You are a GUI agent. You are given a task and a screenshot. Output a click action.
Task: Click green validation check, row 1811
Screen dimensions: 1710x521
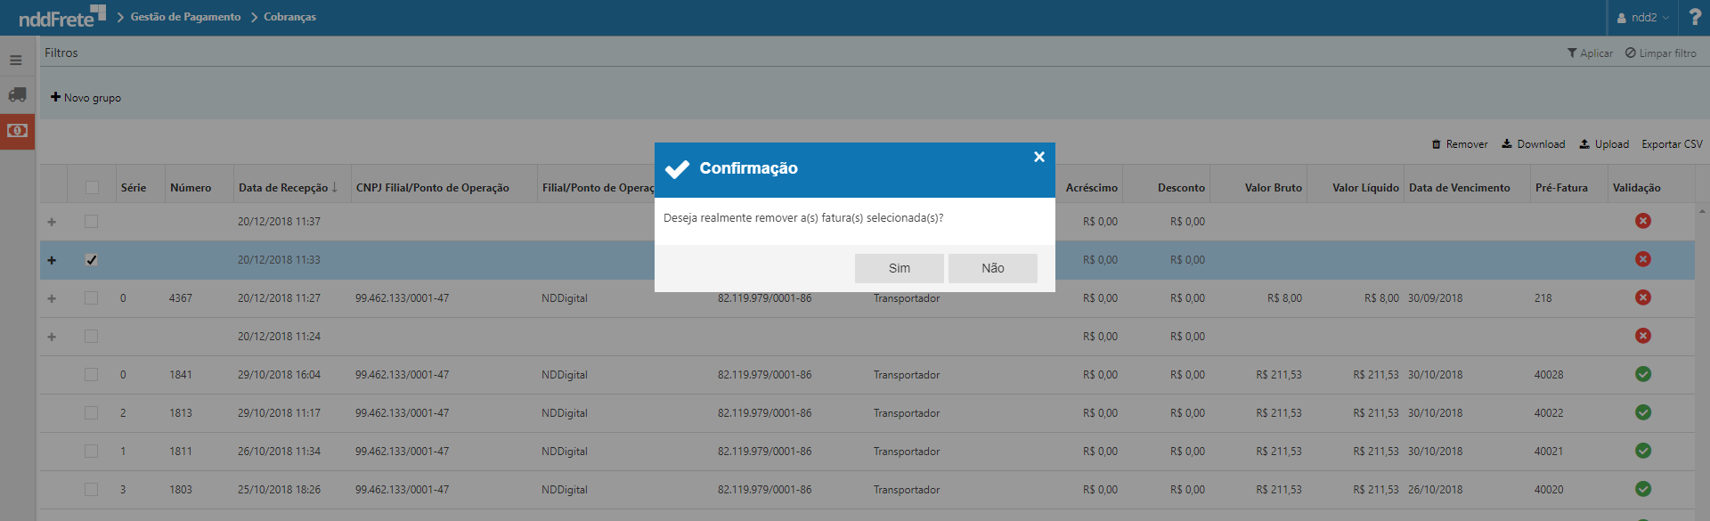coord(1643,451)
